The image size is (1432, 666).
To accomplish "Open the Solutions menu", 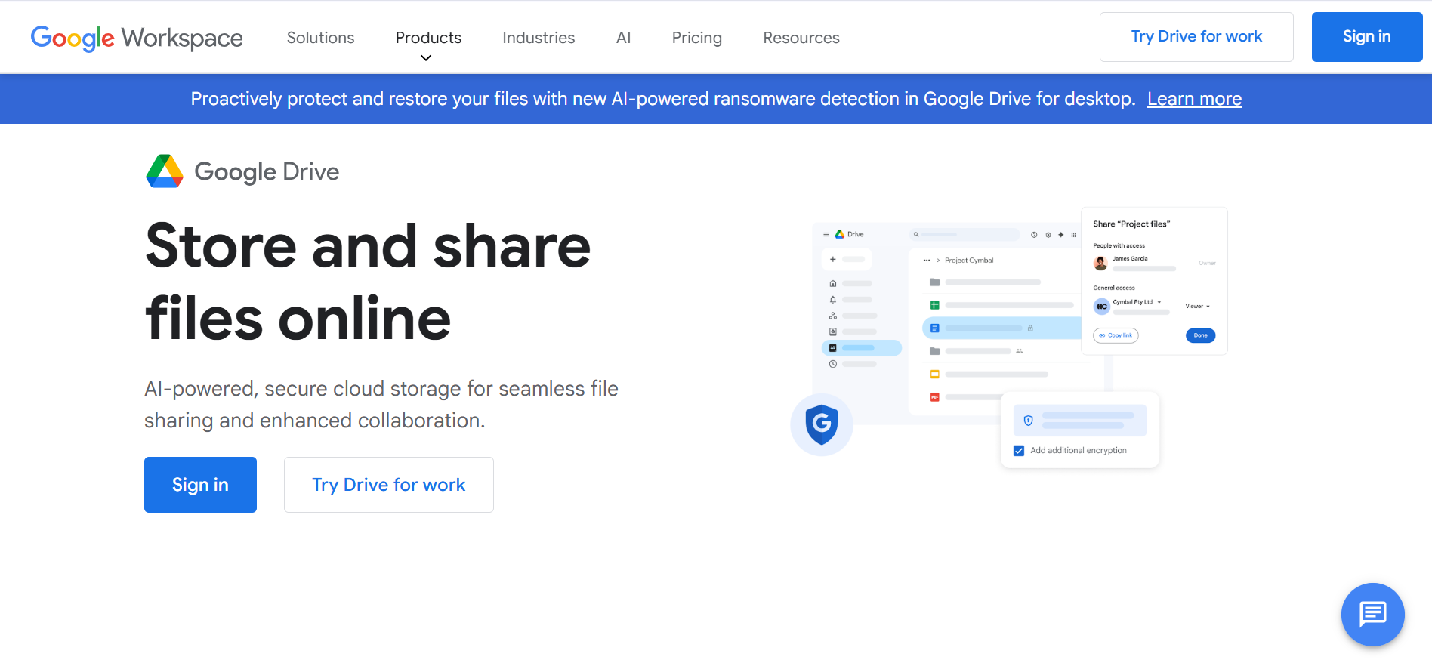I will 320,38.
